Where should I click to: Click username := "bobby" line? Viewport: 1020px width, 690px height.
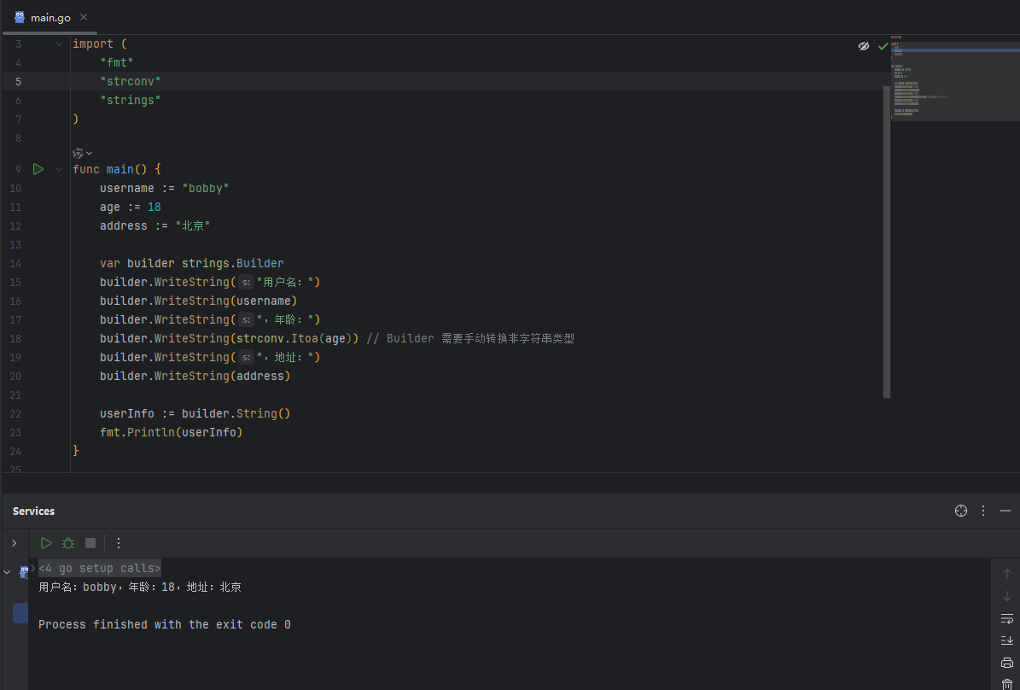click(165, 188)
